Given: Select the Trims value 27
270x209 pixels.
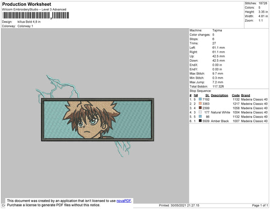Looking at the screenshot, I should click(214, 43).
